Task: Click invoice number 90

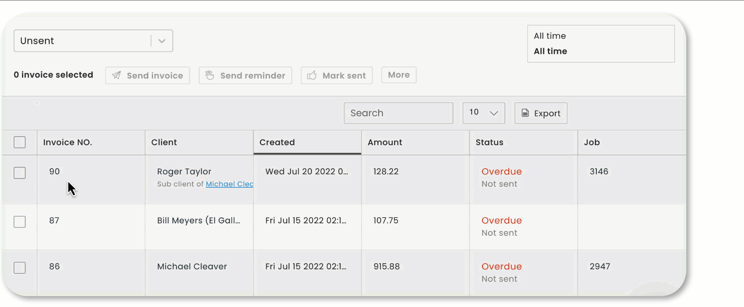Action: (54, 172)
